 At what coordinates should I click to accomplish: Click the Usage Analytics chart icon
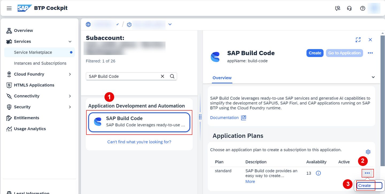[x=9, y=129]
